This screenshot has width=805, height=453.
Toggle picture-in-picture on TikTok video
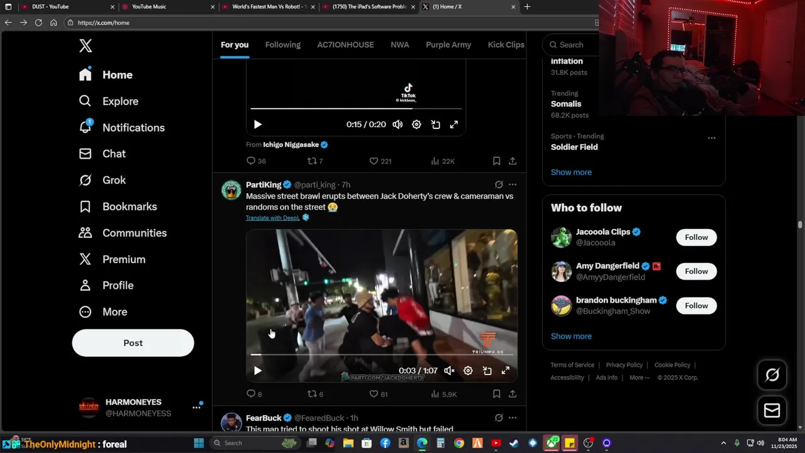tap(435, 125)
